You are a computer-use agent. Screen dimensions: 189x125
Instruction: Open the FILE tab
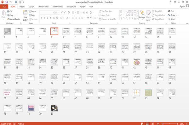pyautogui.click(x=4, y=7)
